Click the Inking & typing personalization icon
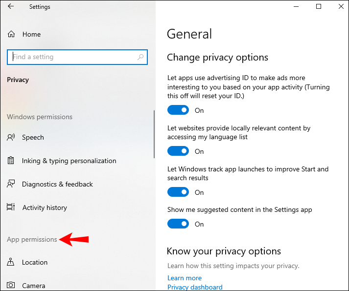Image resolution: width=349 pixels, height=291 pixels. pos(11,161)
